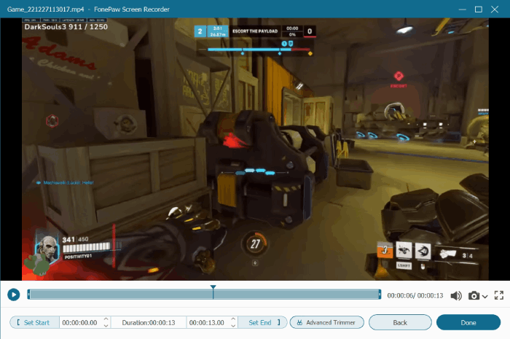This screenshot has height=339, width=510.
Task: Click the playhead marker on the timeline
Action: [x=213, y=292]
